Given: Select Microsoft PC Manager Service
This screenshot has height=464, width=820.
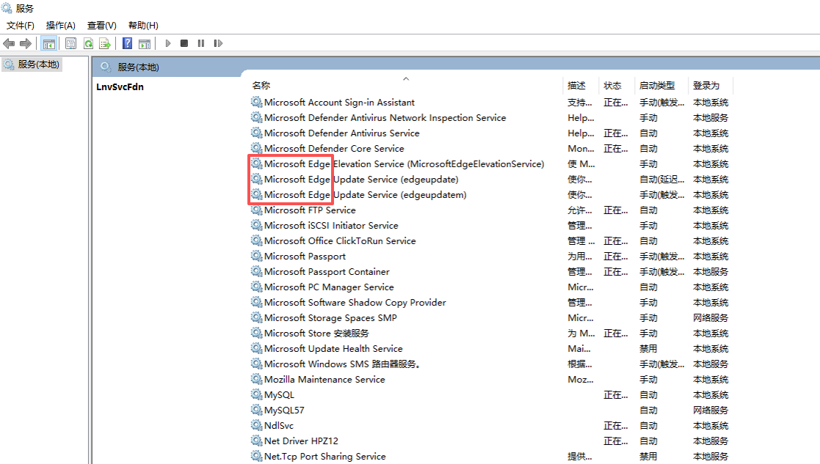Looking at the screenshot, I should [329, 287].
